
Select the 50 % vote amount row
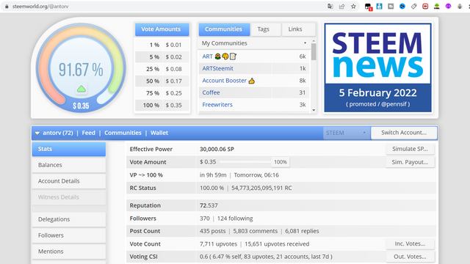tap(162, 81)
